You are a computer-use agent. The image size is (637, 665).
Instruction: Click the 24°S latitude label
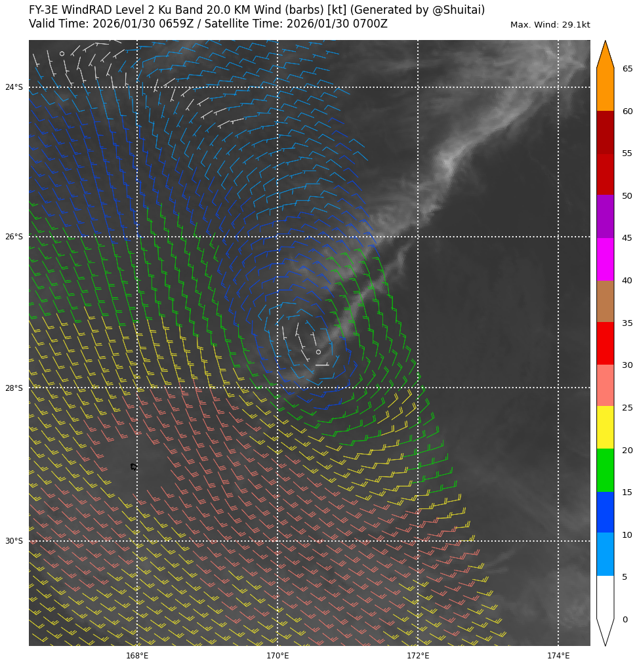[14, 87]
